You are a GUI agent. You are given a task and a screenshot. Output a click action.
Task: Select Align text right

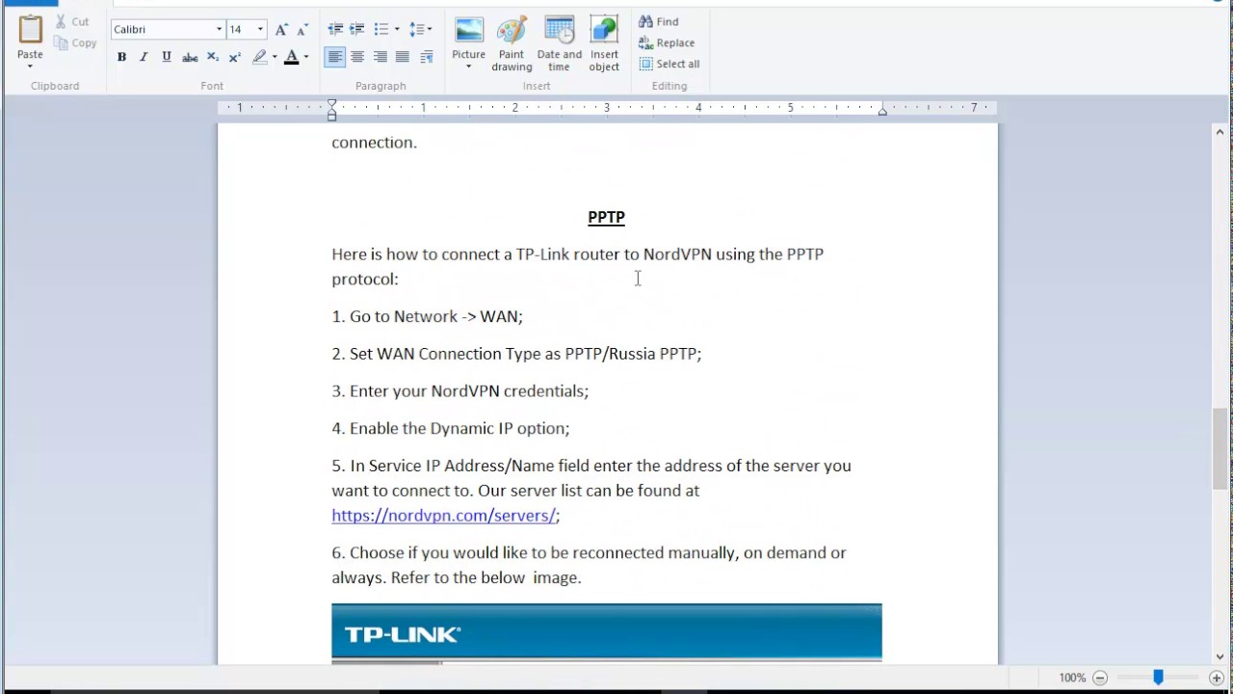click(x=380, y=57)
